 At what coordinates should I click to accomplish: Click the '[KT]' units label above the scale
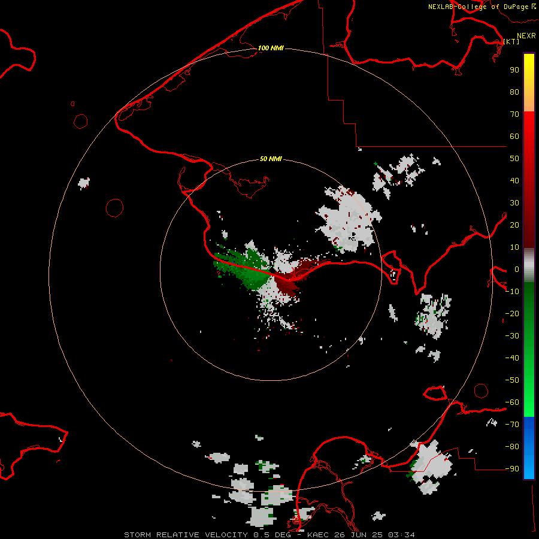click(511, 41)
